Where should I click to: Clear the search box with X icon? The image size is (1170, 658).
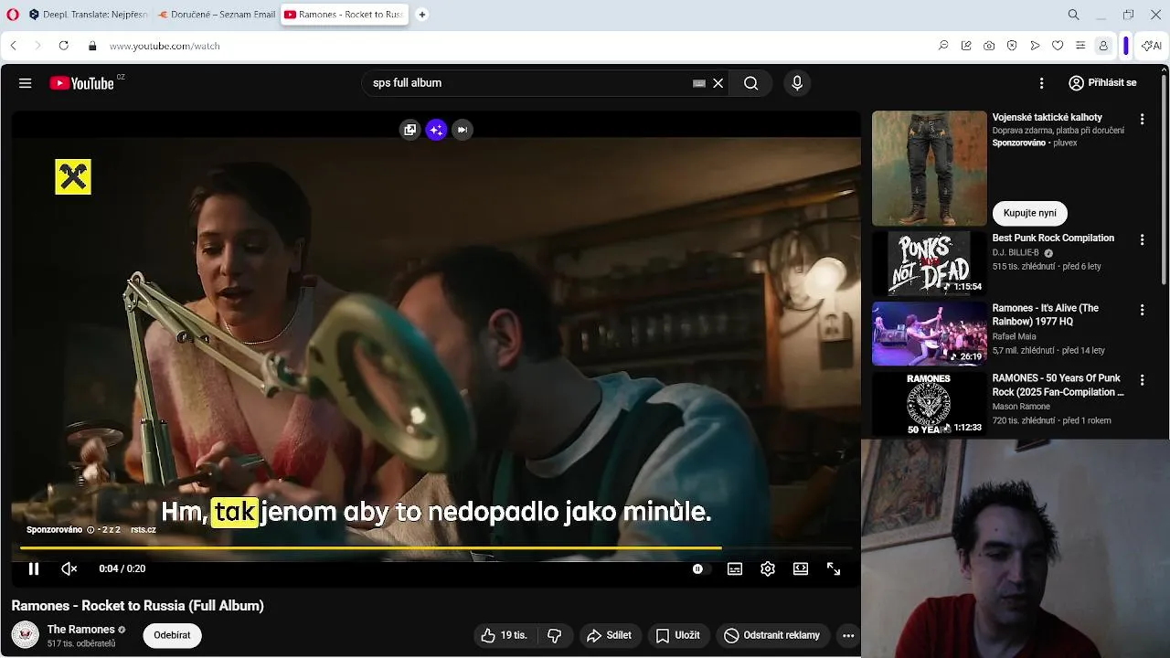pyautogui.click(x=718, y=83)
